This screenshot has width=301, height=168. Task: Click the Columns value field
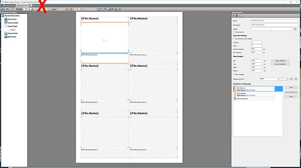(257, 42)
